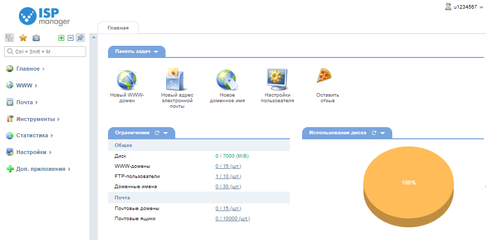Click the Почта mail icon in sidebar

10,102
